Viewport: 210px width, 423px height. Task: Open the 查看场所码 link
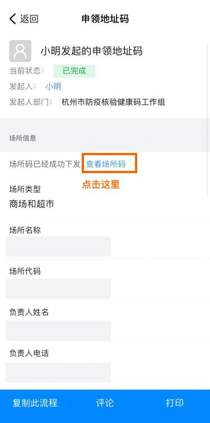click(106, 164)
